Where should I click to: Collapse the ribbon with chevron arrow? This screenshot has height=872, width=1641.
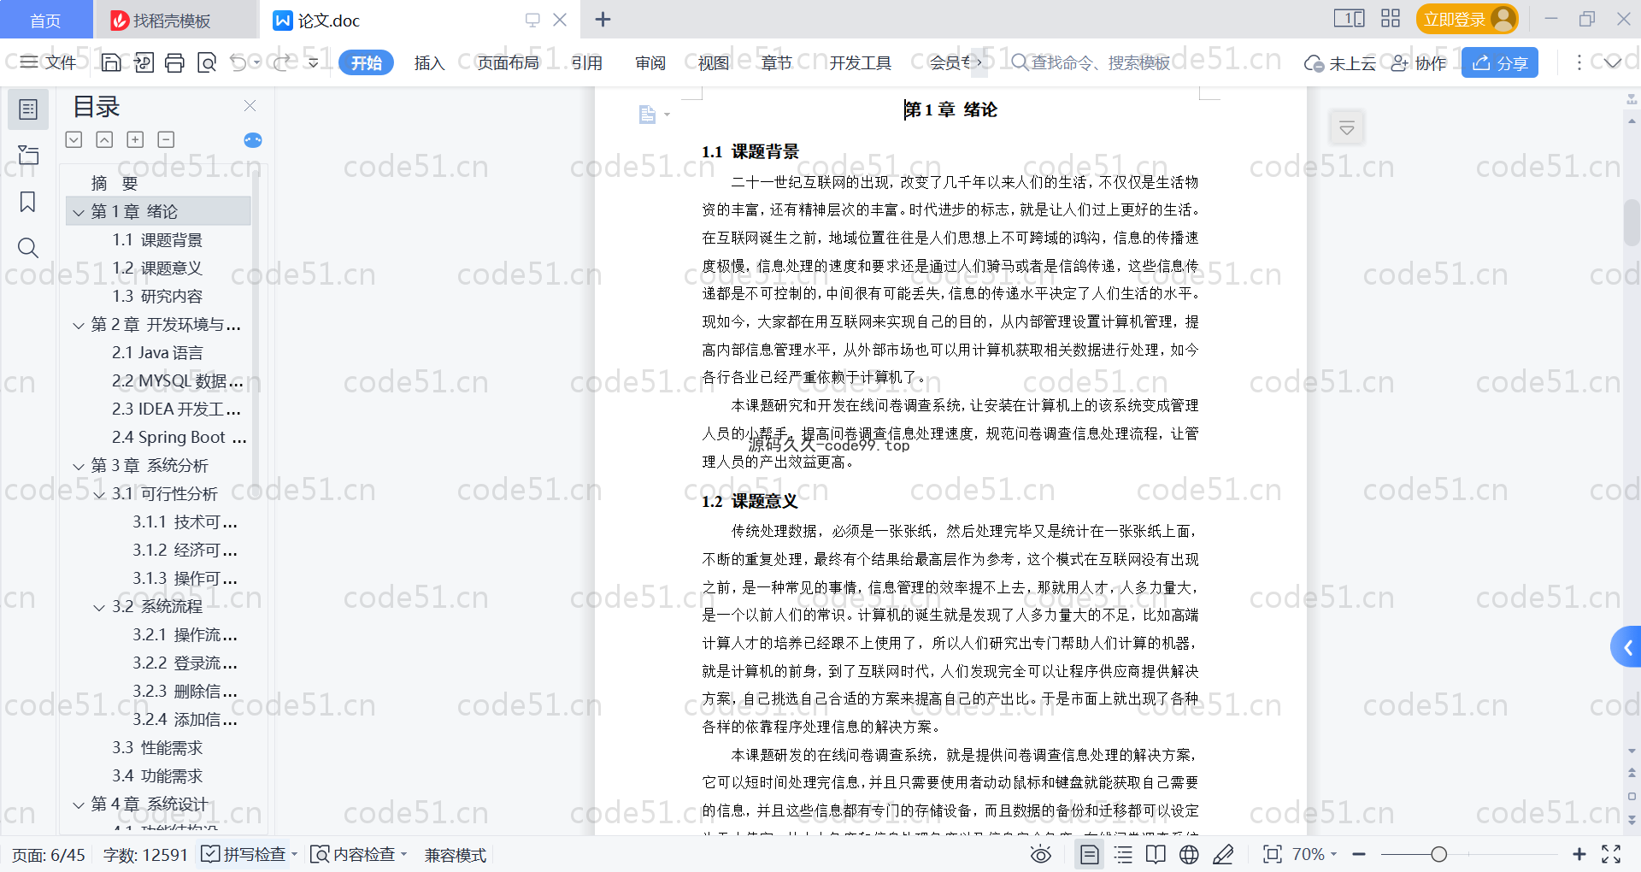tap(1612, 62)
